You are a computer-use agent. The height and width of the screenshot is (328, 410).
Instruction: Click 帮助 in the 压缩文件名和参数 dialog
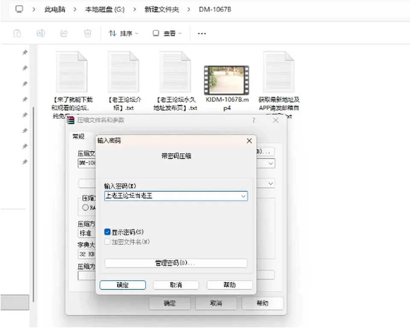coord(262,303)
